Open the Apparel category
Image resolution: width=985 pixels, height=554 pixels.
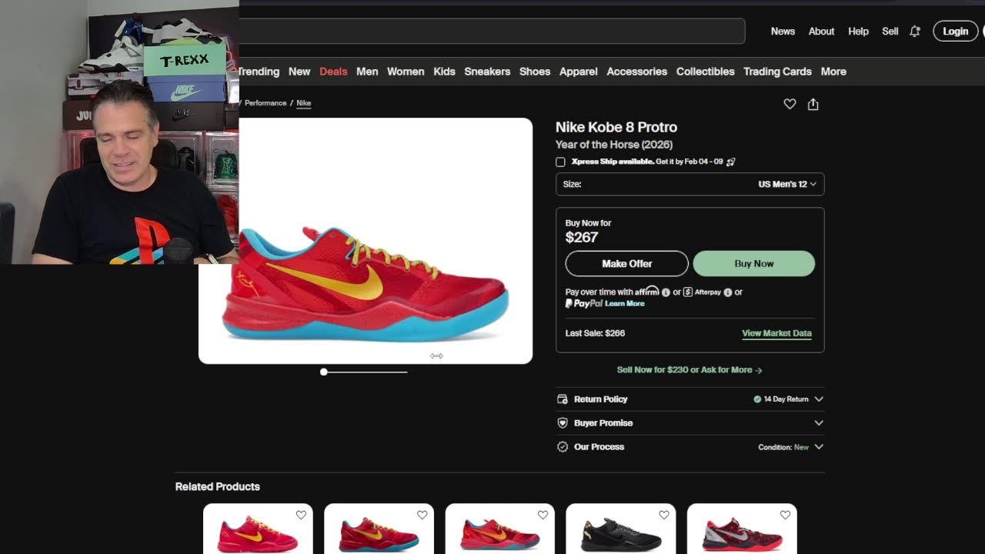[579, 72]
